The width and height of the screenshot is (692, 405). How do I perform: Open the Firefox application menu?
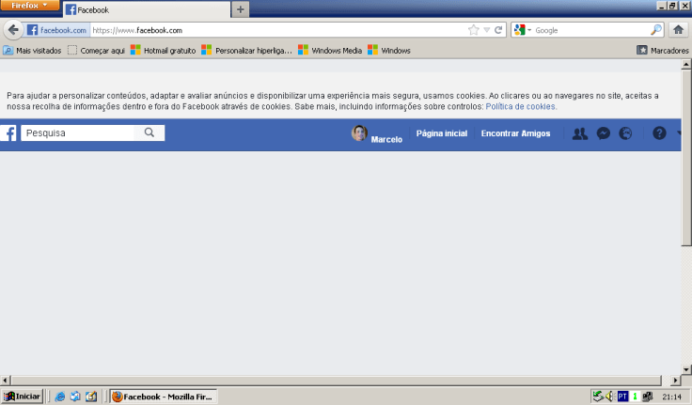30,6
